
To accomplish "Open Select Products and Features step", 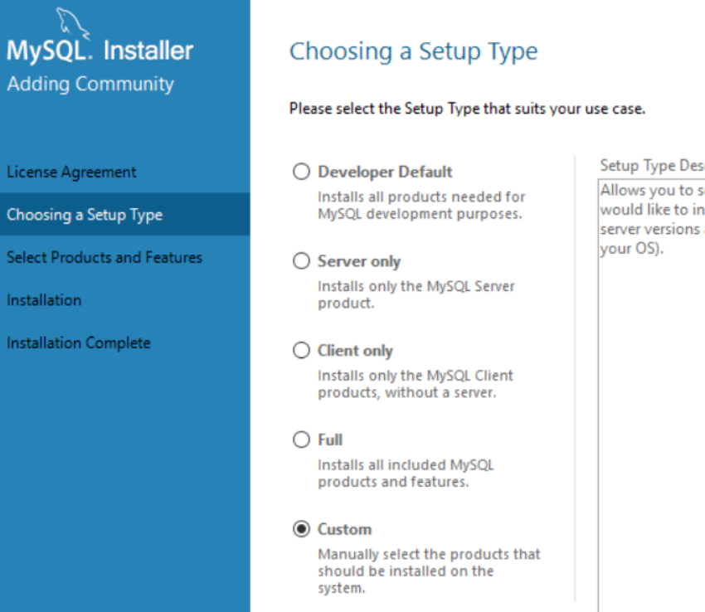I will pyautogui.click(x=104, y=257).
